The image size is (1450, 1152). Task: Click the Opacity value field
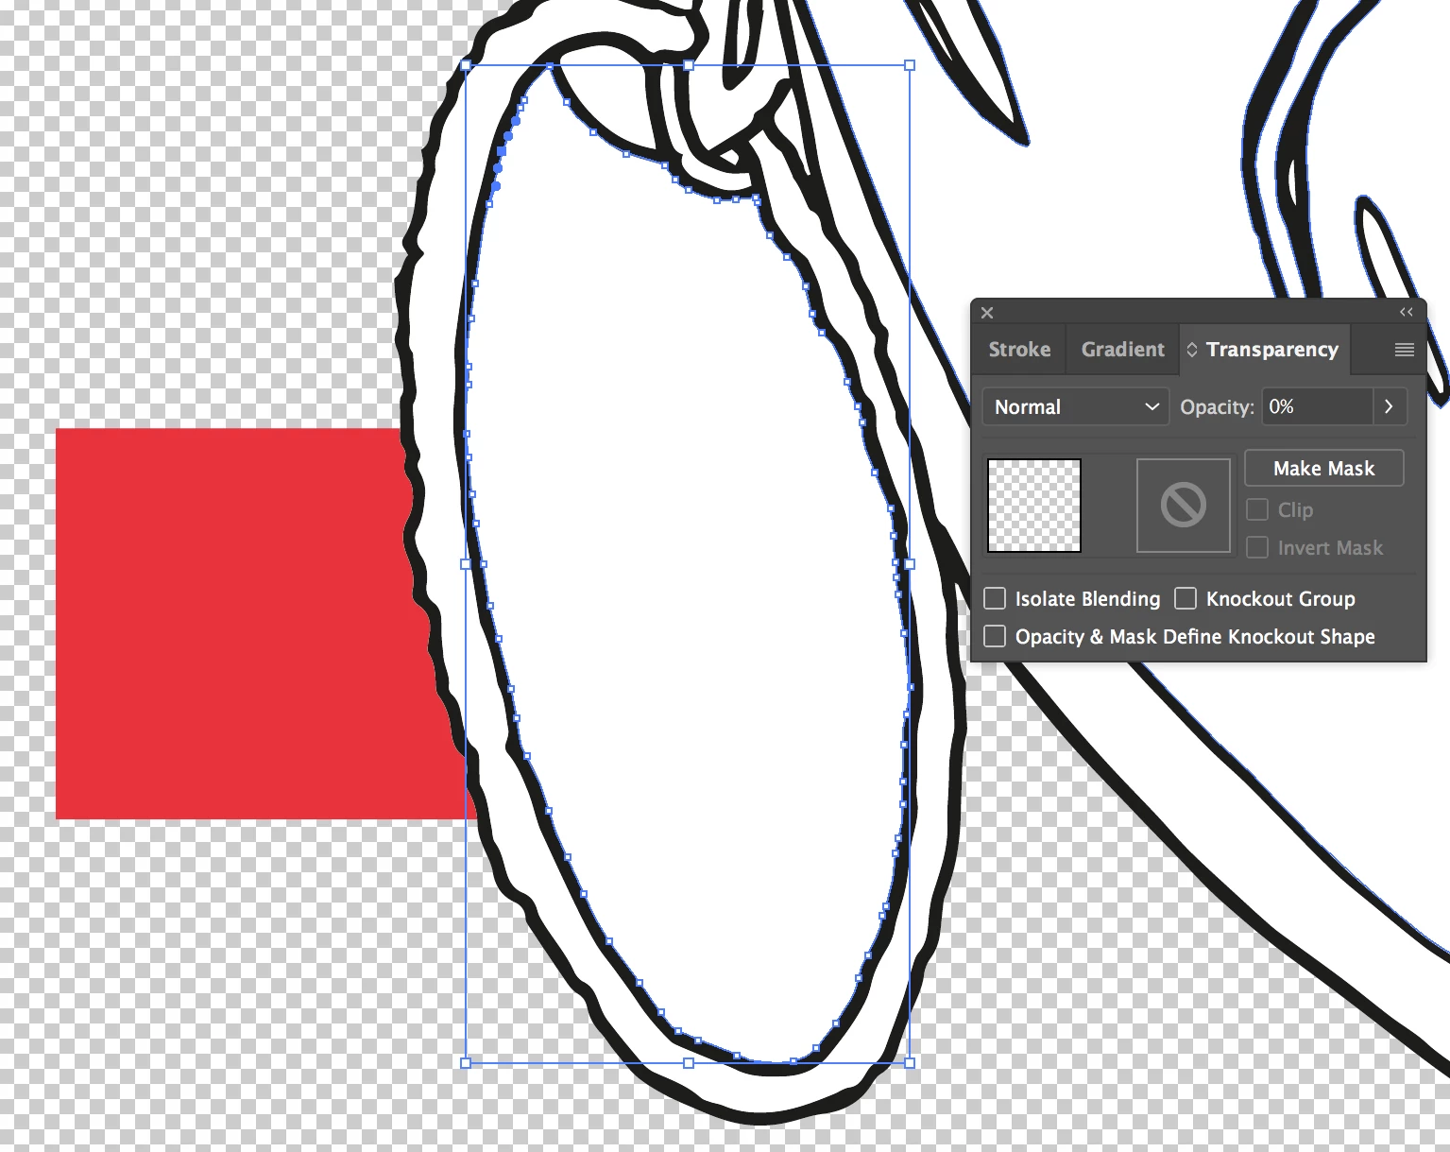(x=1318, y=406)
